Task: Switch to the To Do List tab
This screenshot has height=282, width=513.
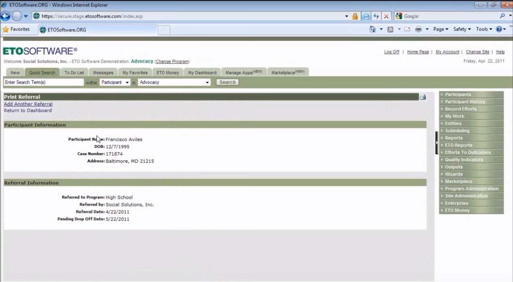Action: 74,72
